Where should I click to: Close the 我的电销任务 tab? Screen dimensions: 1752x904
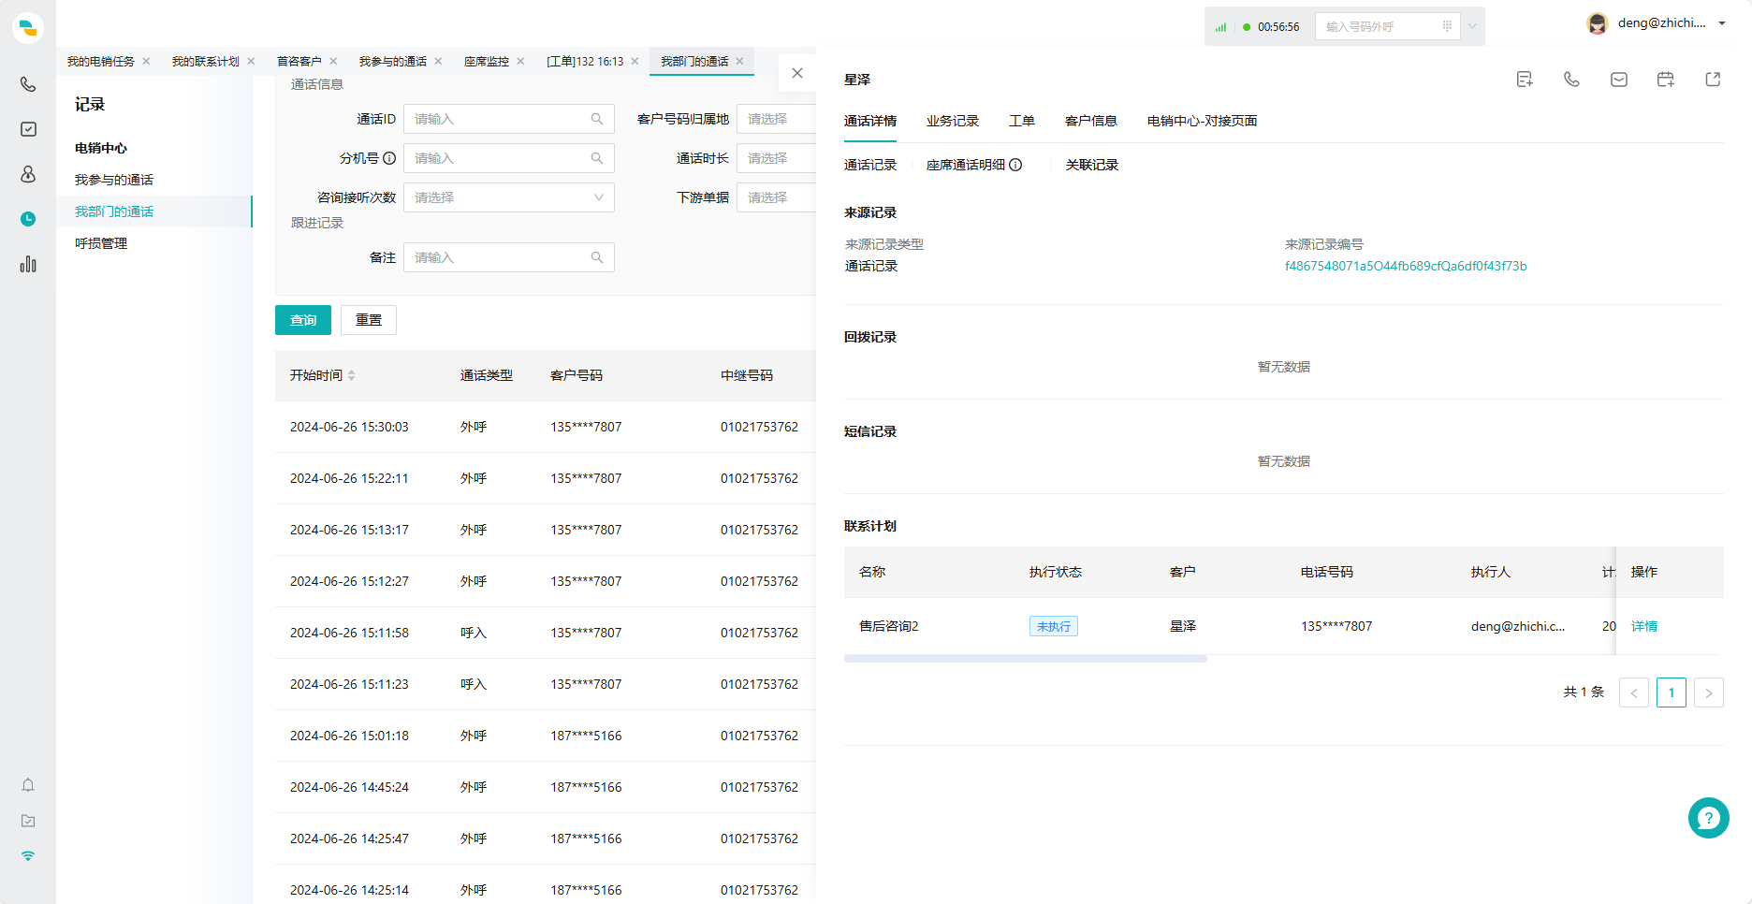coord(146,61)
